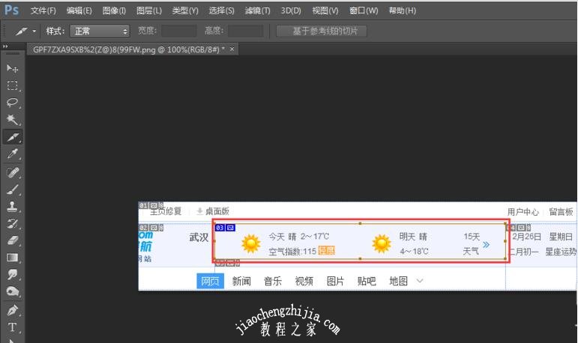The width and height of the screenshot is (578, 343).
Task: Open the 3D(D) menu
Action: click(x=291, y=10)
